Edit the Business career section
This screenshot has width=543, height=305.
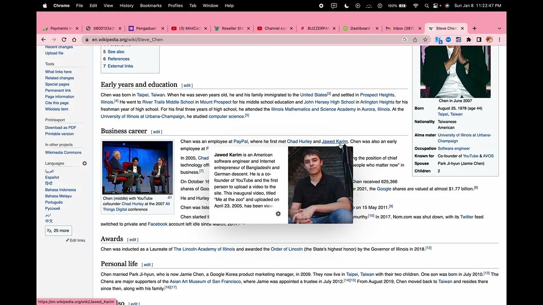pos(157,132)
